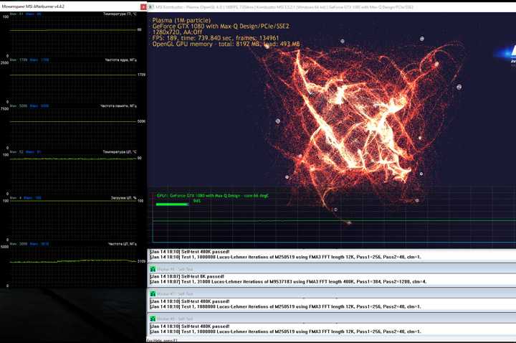Click the CPU usage graph at 100
The image size is (516, 343).
[x=72, y=201]
